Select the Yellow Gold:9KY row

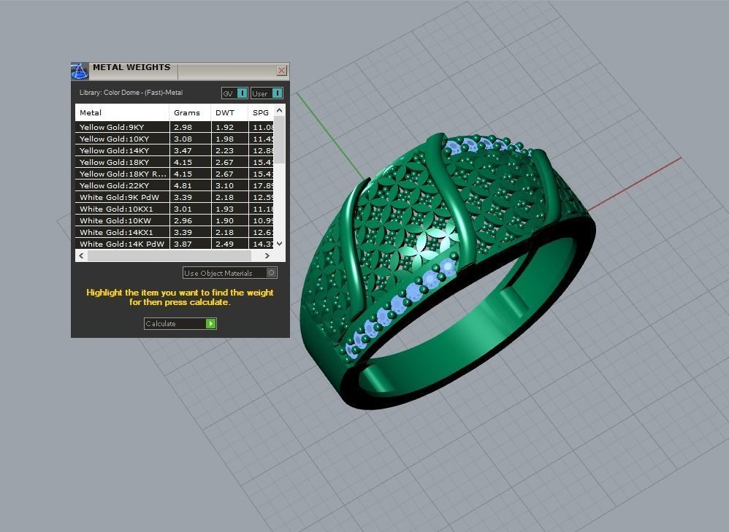175,127
